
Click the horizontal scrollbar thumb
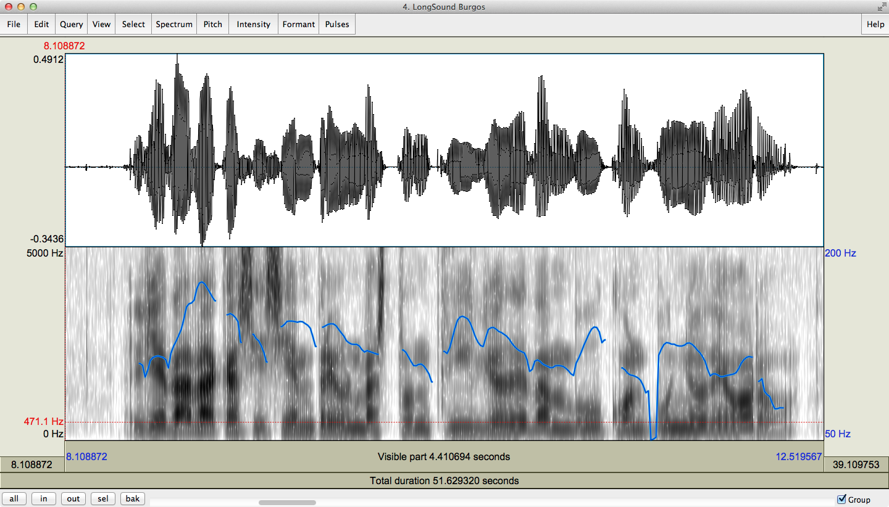pos(287,503)
